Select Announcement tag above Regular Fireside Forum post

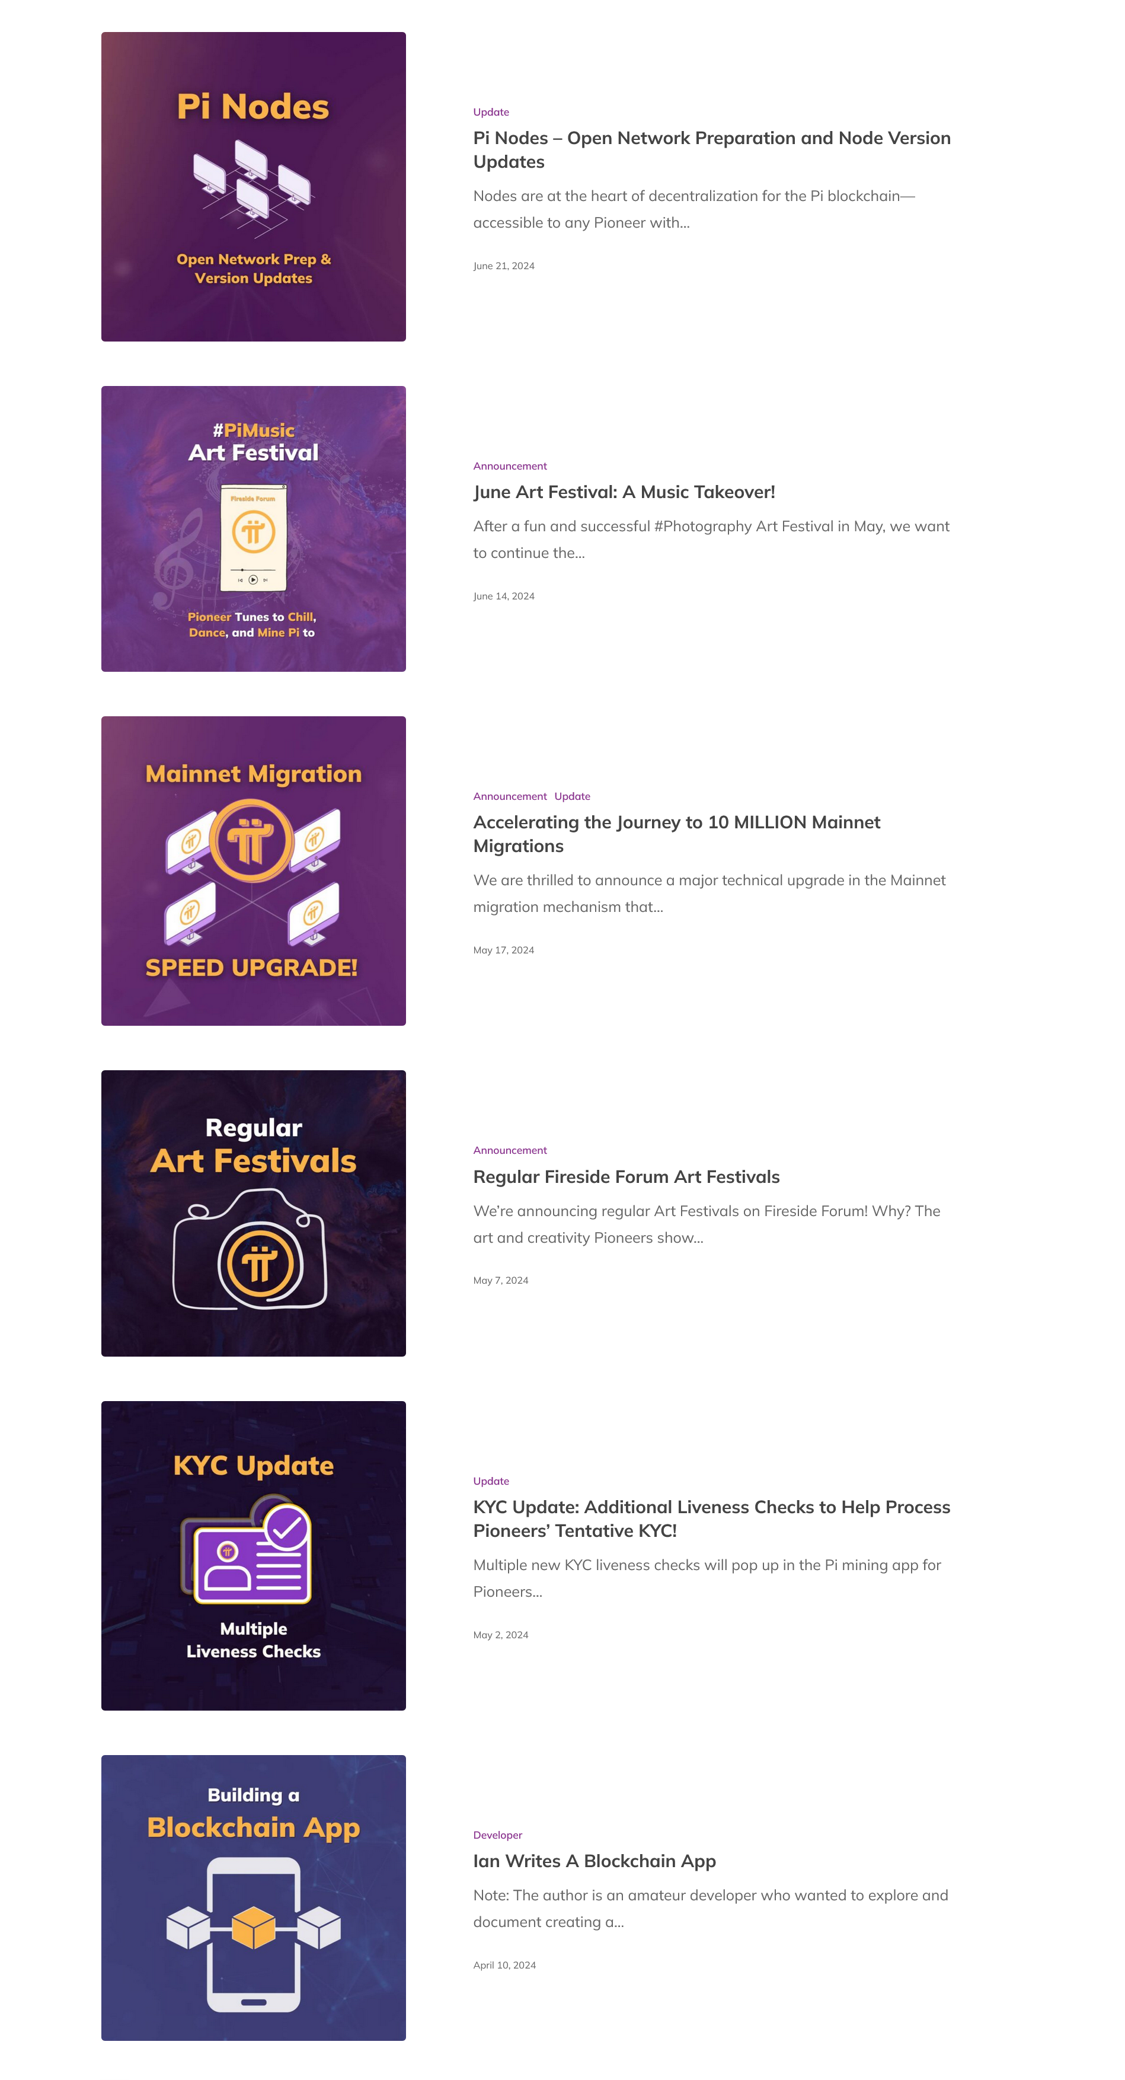510,1150
